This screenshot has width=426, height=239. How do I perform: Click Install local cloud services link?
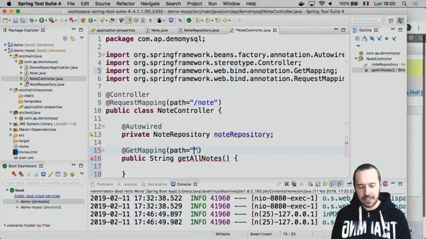[37, 196]
